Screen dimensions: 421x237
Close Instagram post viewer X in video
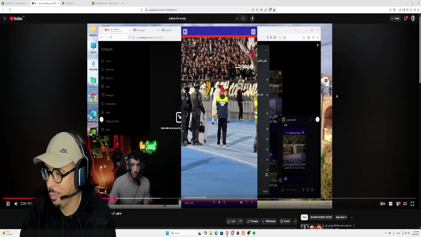click(317, 45)
